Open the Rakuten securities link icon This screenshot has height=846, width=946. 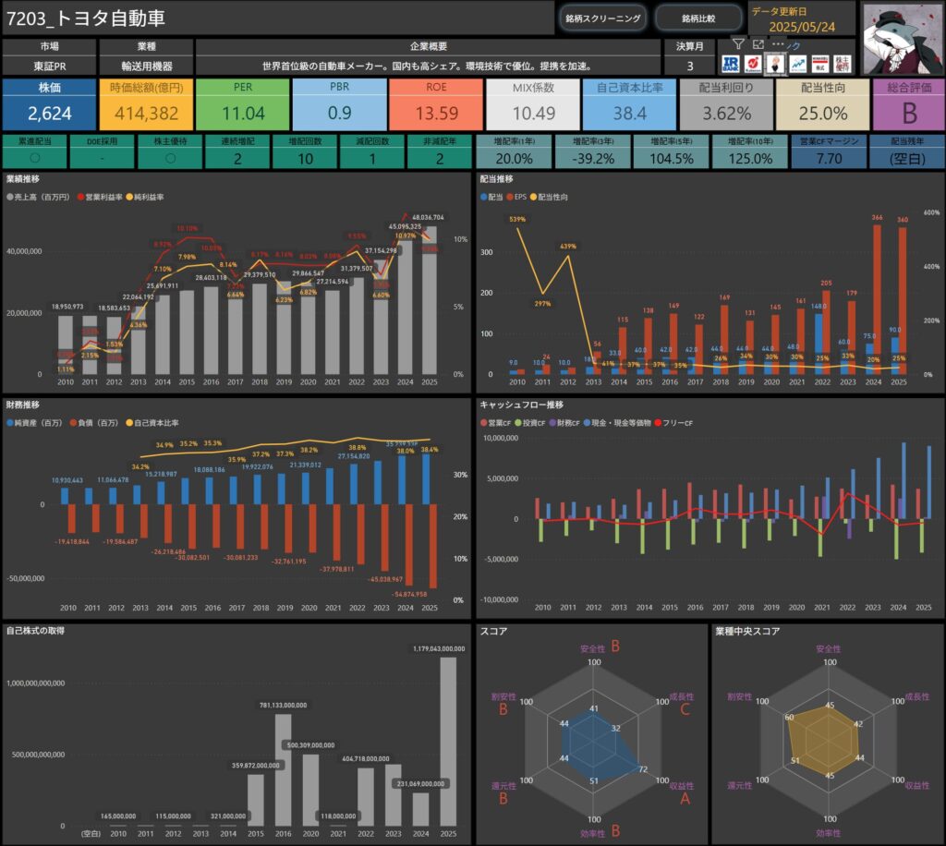tap(753, 64)
